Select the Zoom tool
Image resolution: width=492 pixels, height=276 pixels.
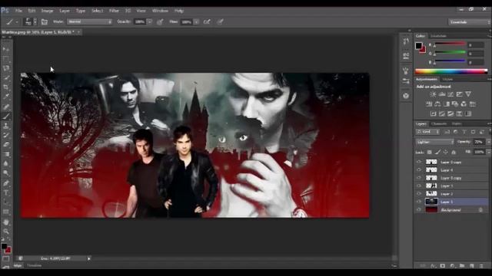point(6,232)
